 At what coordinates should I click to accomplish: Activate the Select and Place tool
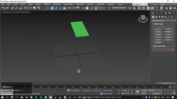65,8
